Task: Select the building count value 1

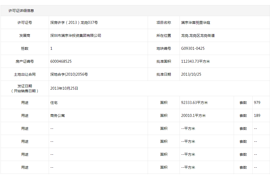Action: pos(51,48)
